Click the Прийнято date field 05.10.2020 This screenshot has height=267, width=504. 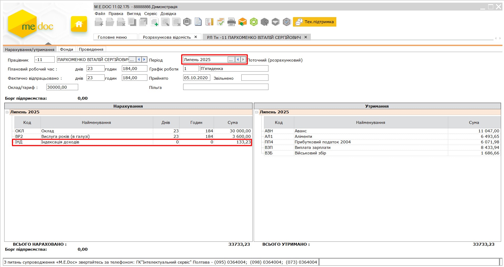click(197, 78)
